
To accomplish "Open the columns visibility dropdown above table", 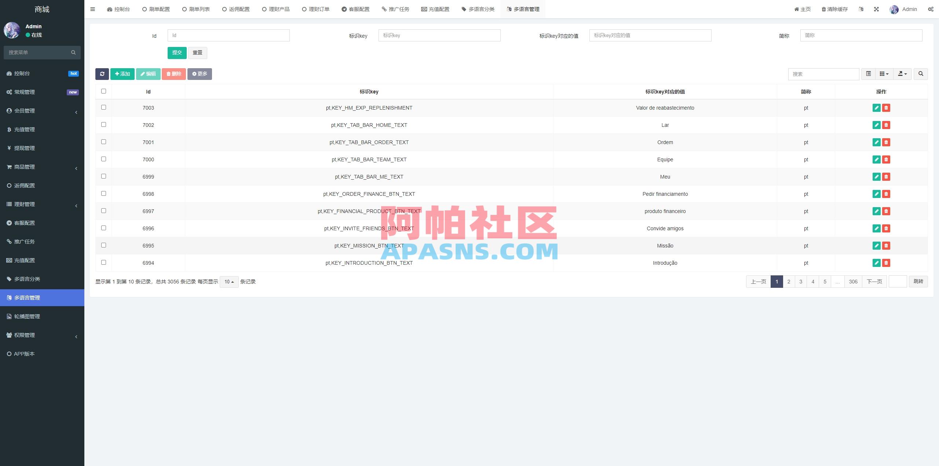I will [x=884, y=74].
